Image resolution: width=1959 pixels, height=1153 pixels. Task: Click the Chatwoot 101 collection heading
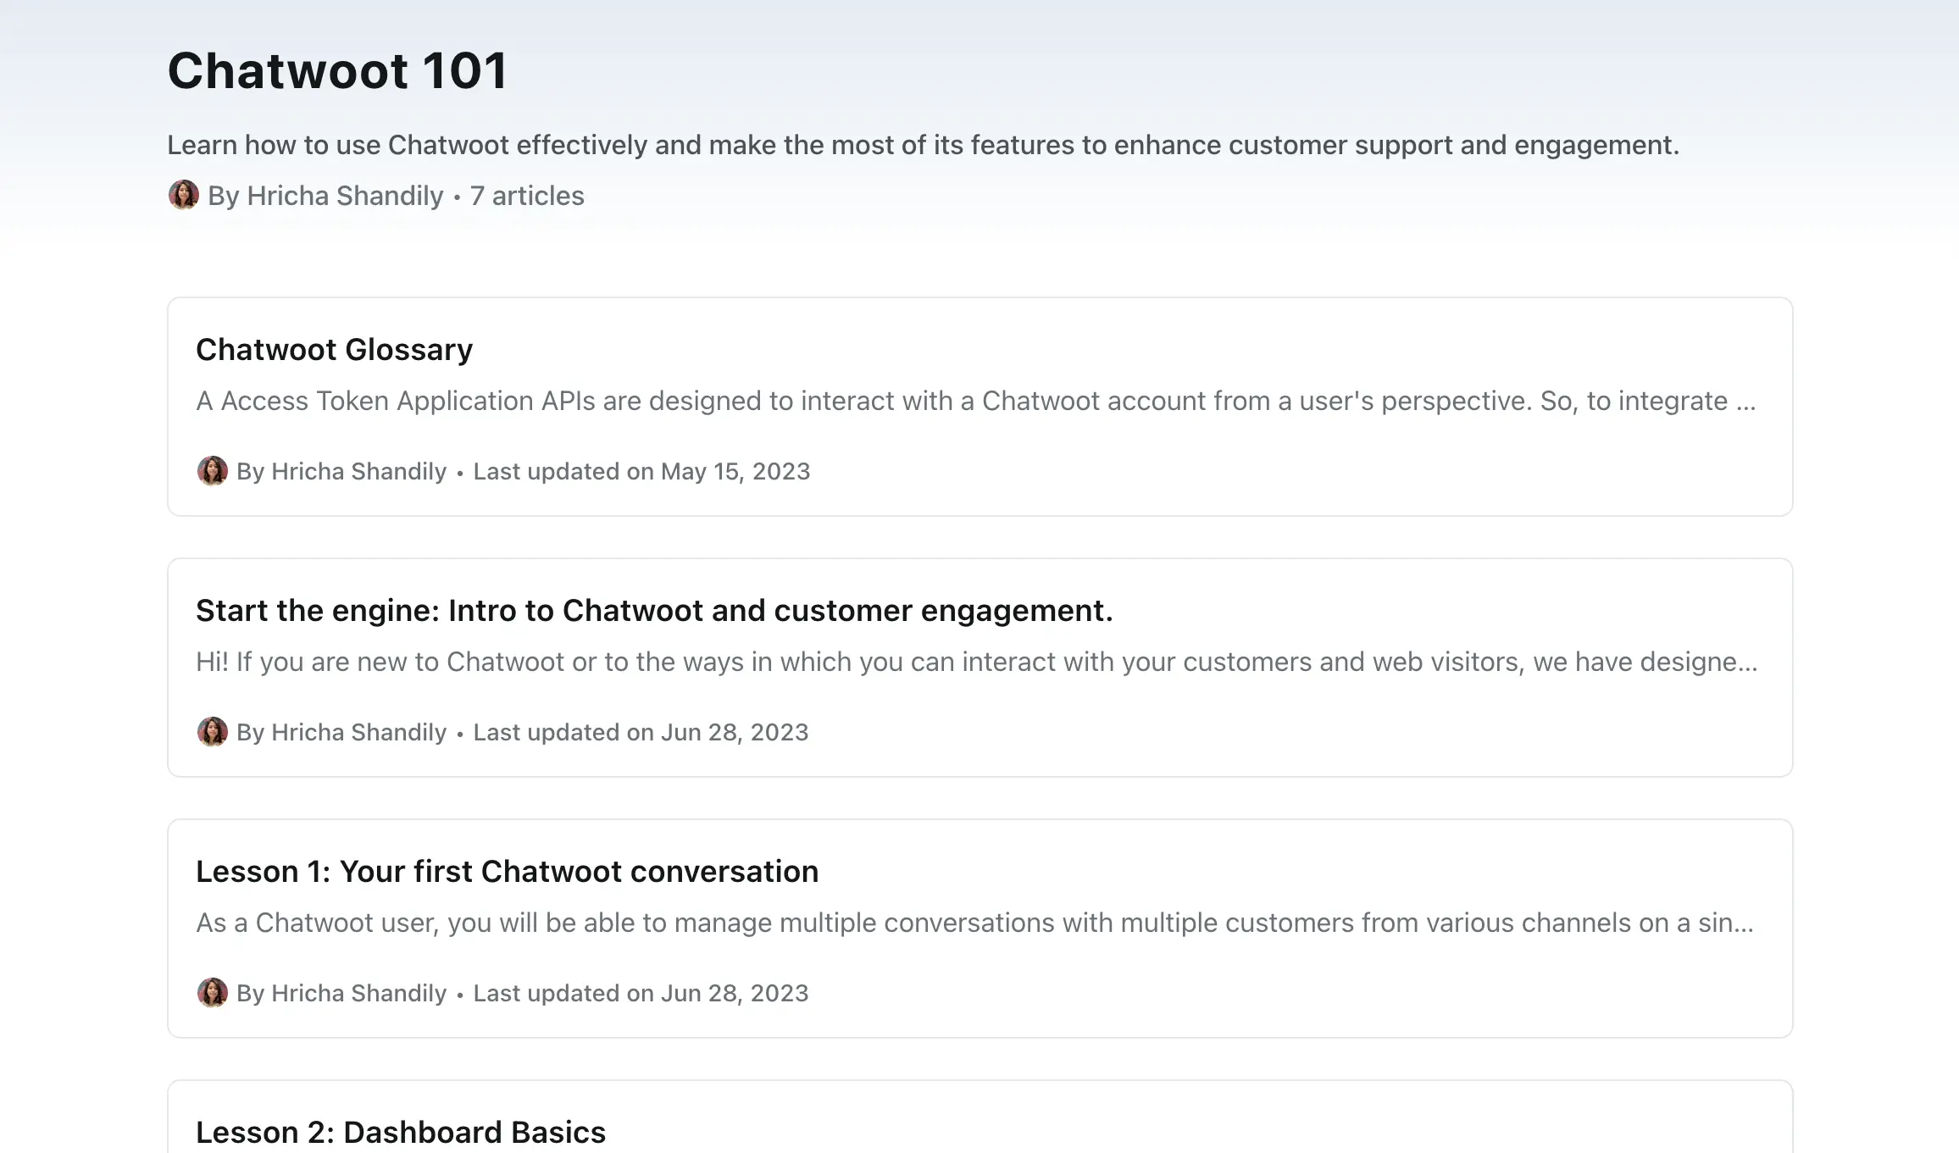point(338,71)
